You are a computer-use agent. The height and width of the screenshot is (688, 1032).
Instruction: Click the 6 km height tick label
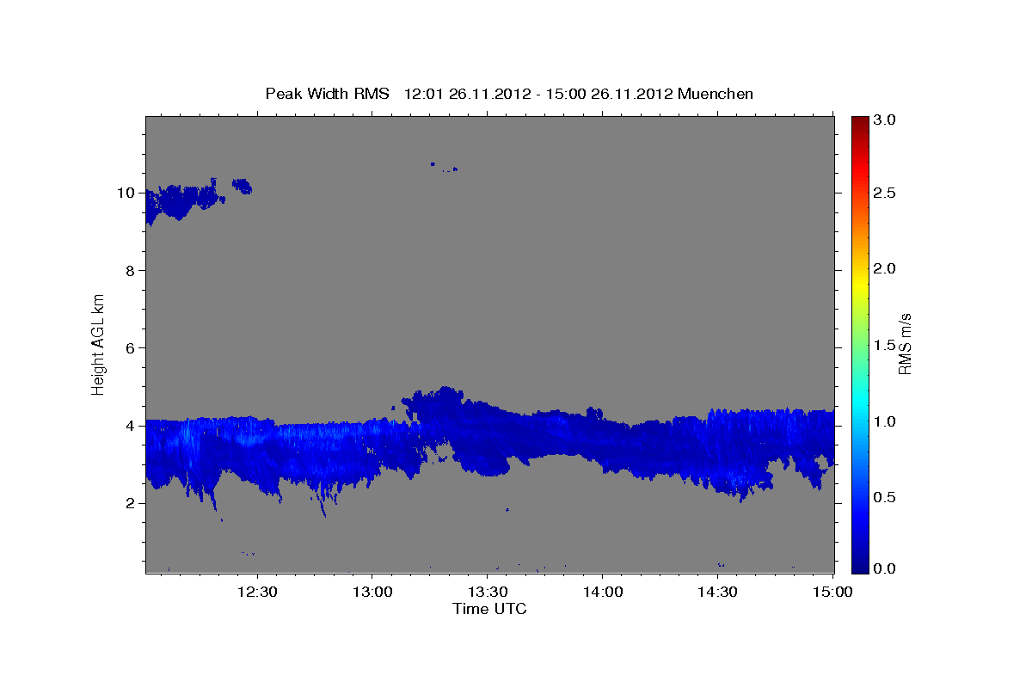pyautogui.click(x=131, y=347)
